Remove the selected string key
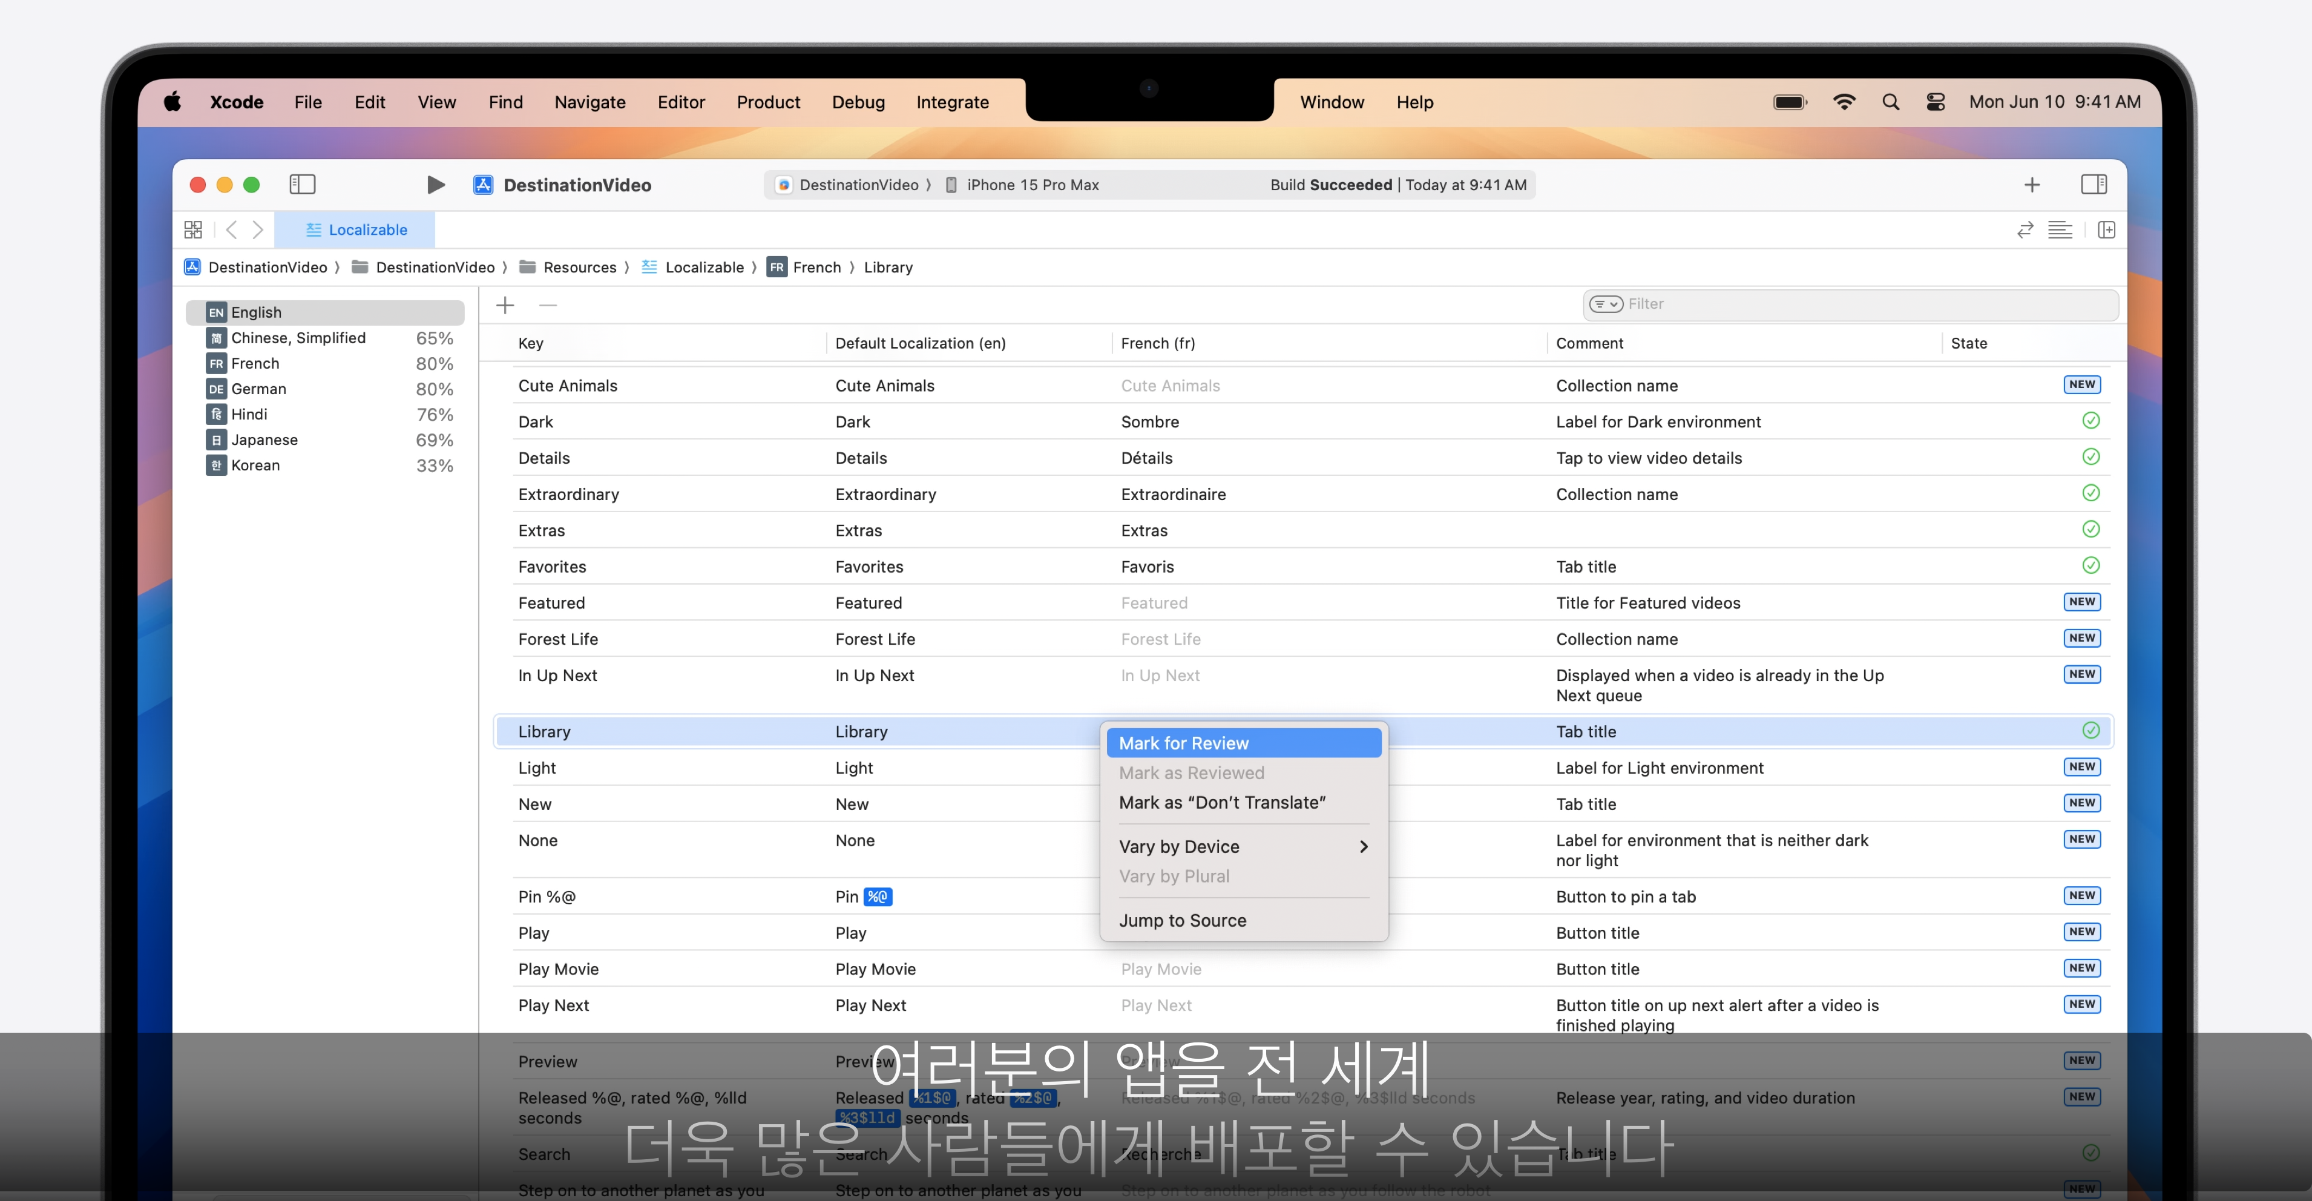Viewport: 2312px width, 1201px height. coord(548,305)
